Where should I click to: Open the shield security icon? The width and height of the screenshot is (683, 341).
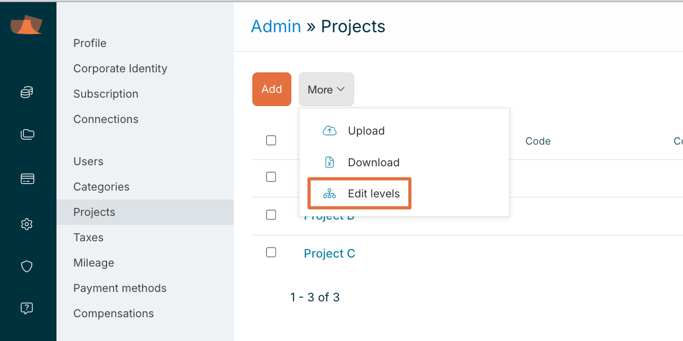point(27,267)
